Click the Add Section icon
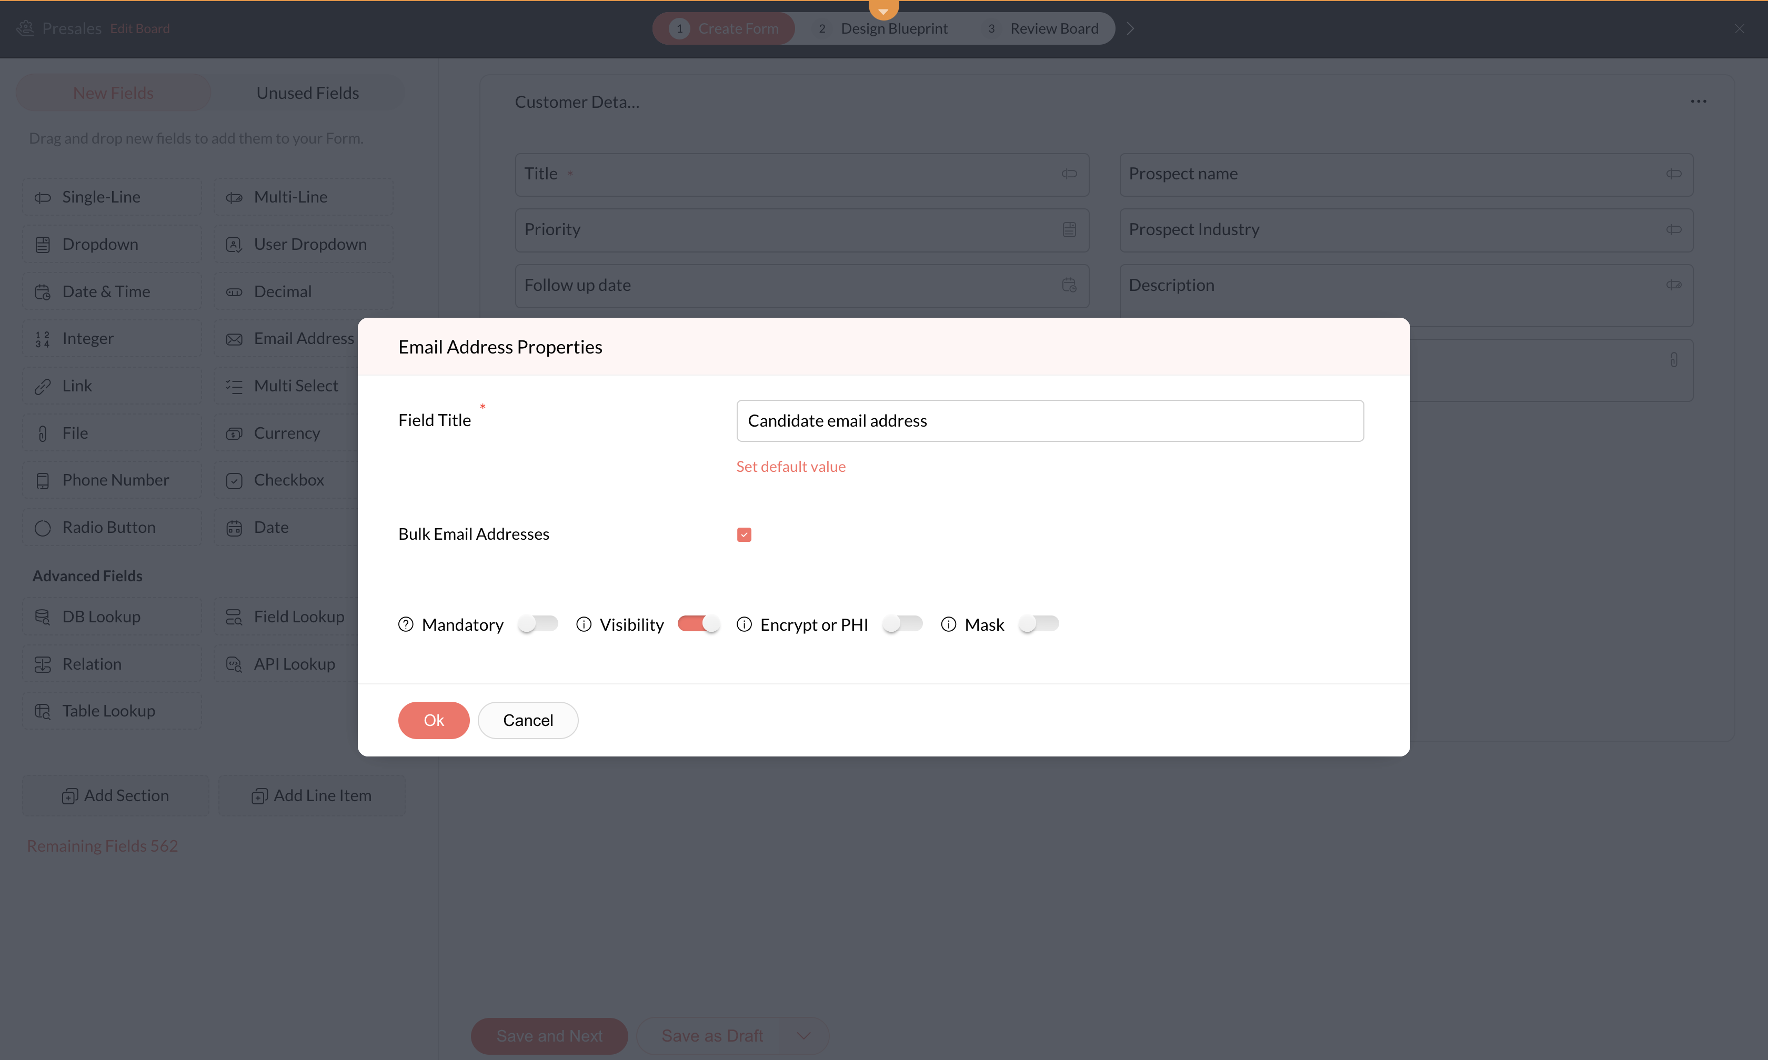 [x=69, y=796]
